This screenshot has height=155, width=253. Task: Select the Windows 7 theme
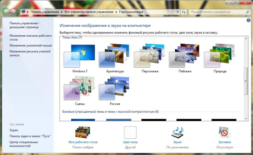pos(80,59)
